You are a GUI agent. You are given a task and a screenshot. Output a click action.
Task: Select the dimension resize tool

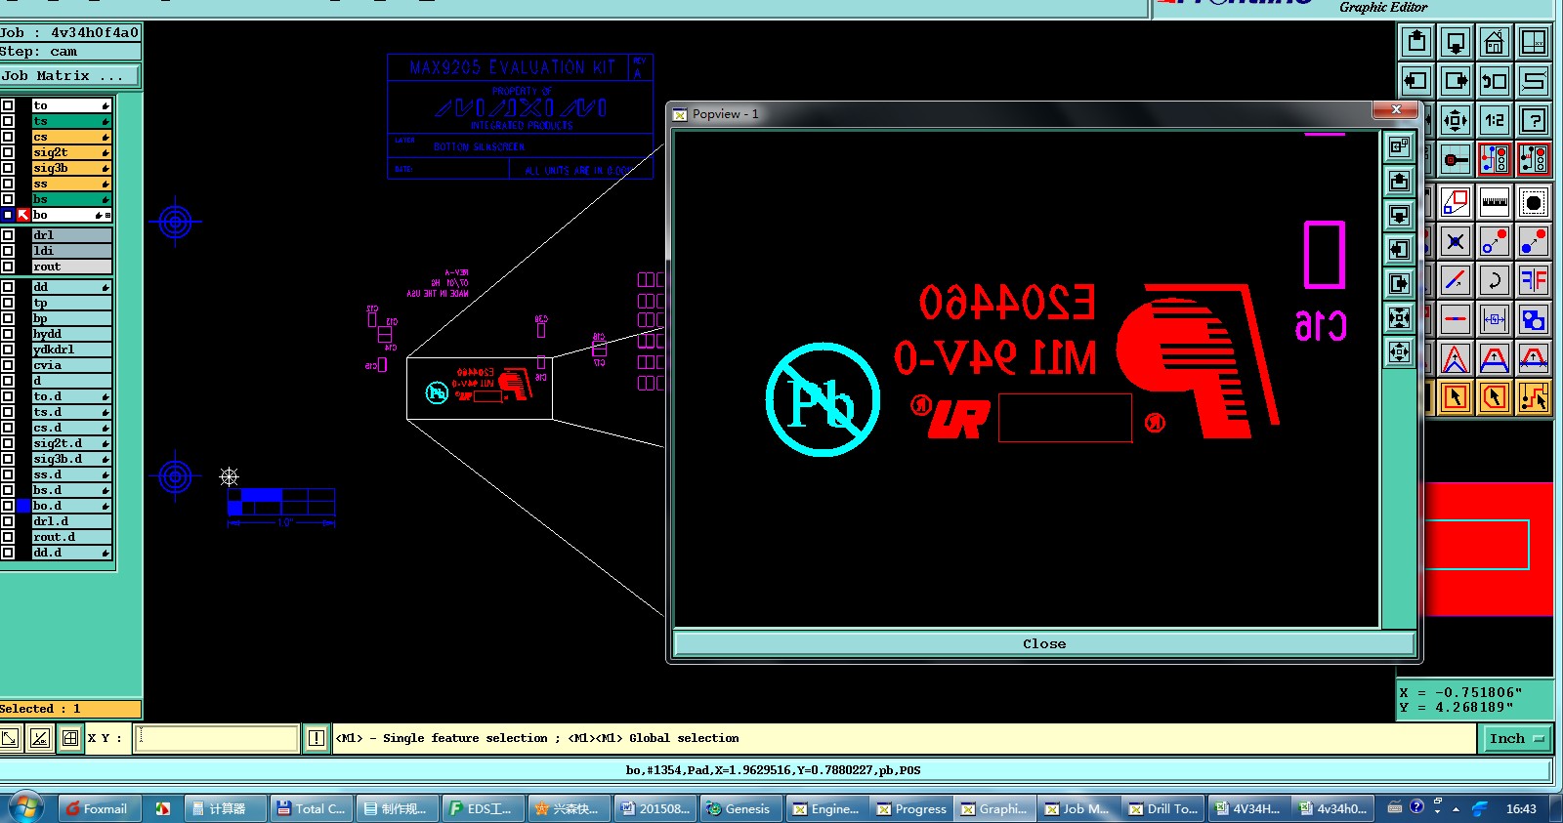(1495, 319)
